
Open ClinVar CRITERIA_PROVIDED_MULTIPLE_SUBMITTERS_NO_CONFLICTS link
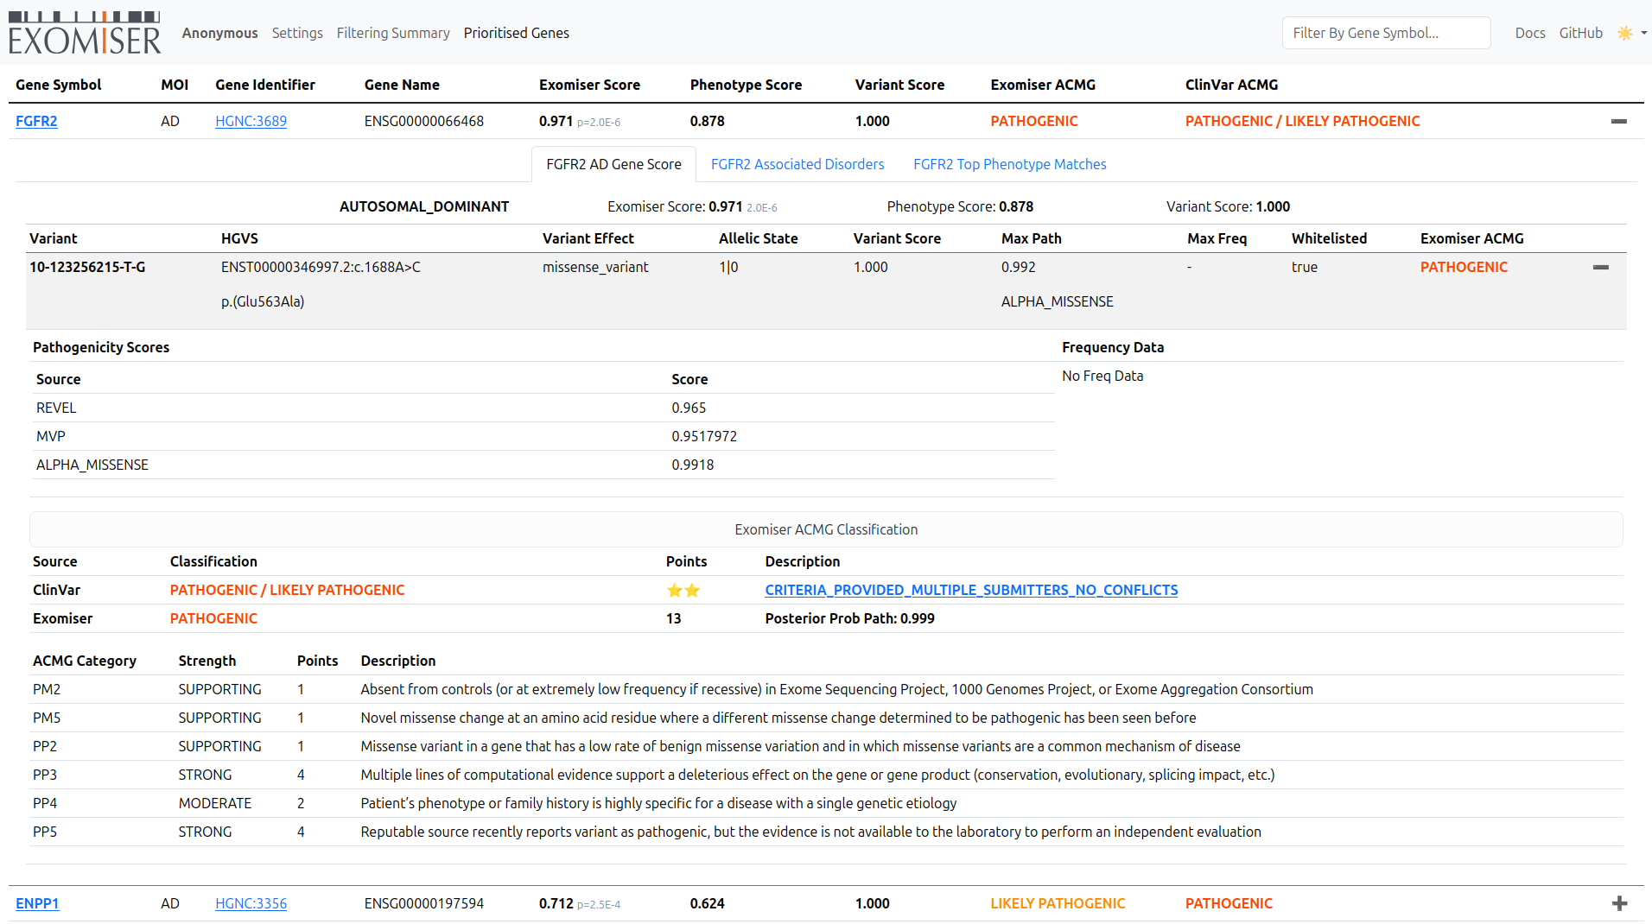pyautogui.click(x=971, y=590)
